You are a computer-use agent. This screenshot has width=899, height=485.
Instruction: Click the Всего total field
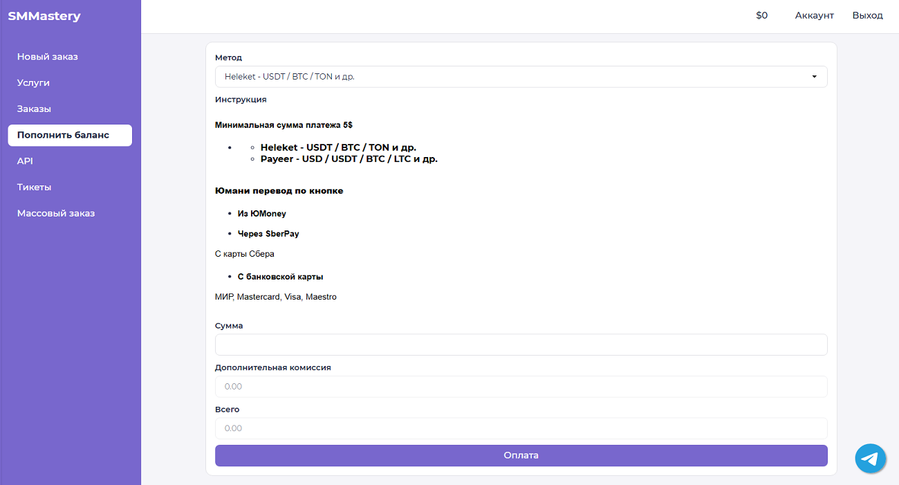521,428
